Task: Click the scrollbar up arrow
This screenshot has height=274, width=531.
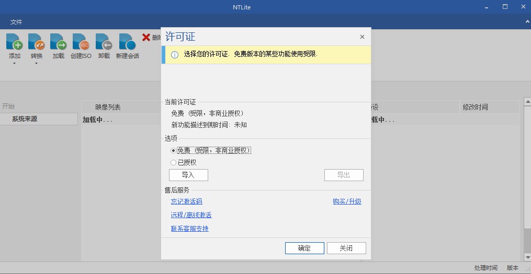Action: coord(527,101)
